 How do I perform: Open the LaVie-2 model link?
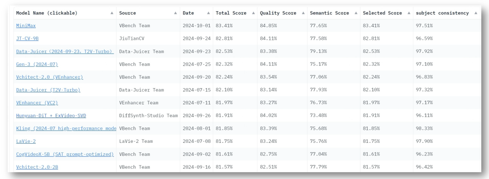click(x=26, y=141)
